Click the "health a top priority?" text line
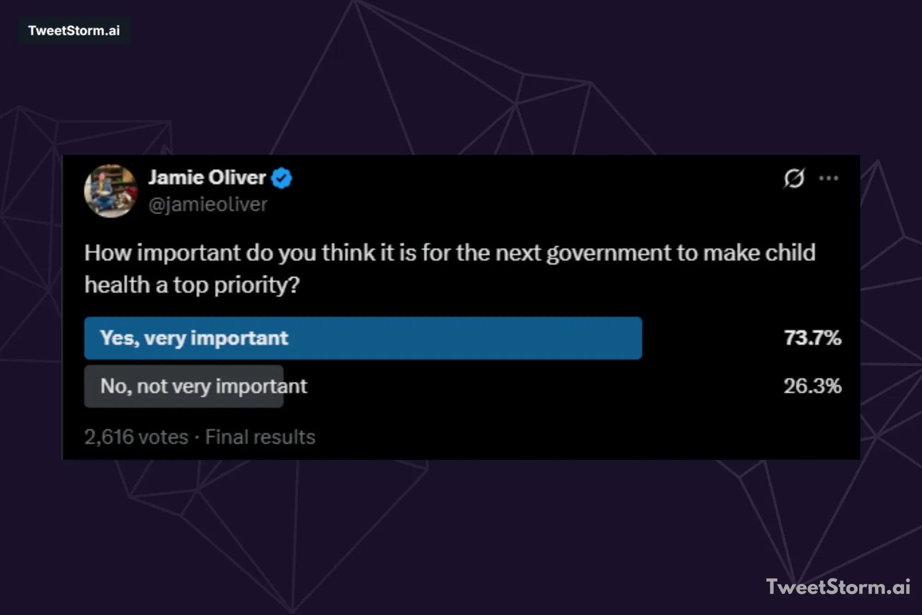 (x=192, y=285)
